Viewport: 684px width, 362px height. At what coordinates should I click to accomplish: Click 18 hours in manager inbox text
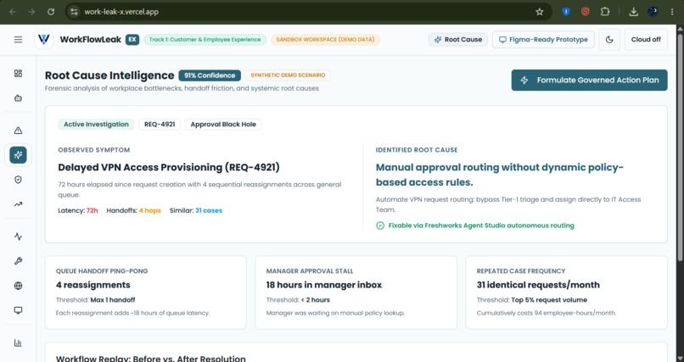click(324, 285)
